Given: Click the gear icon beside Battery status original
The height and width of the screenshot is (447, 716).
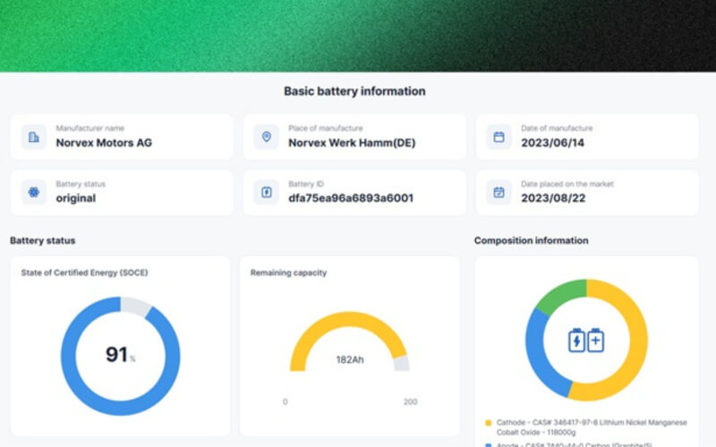Looking at the screenshot, I should (34, 192).
